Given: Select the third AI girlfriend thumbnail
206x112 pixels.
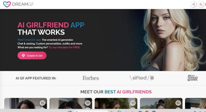Looking at the screenshot, I should [116, 103].
